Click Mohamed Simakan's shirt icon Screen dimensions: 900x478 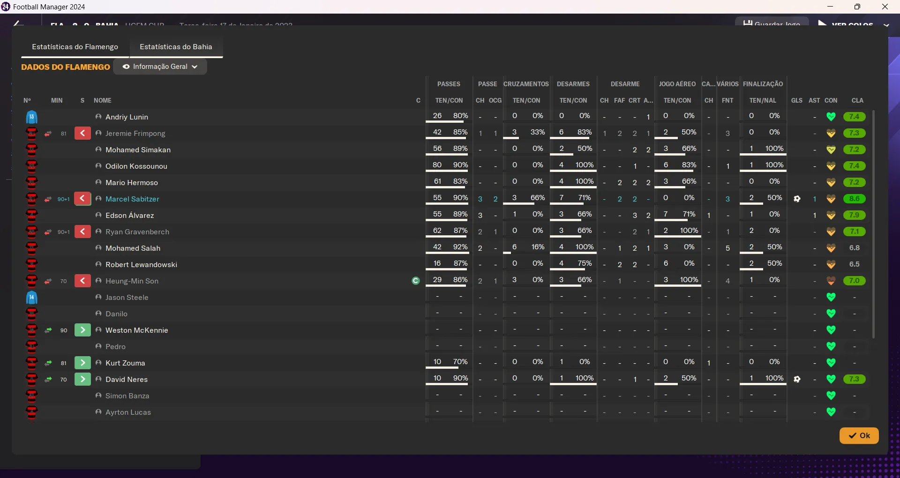31,149
